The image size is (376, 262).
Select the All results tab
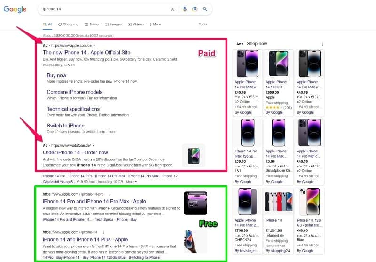47,24
